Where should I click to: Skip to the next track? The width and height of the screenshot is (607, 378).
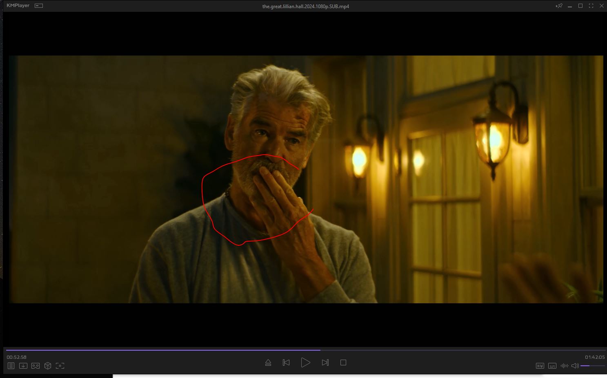point(325,362)
